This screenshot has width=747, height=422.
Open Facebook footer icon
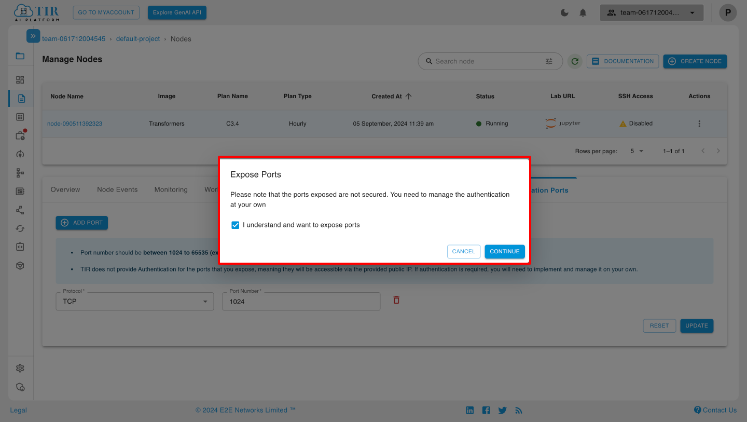click(x=486, y=410)
